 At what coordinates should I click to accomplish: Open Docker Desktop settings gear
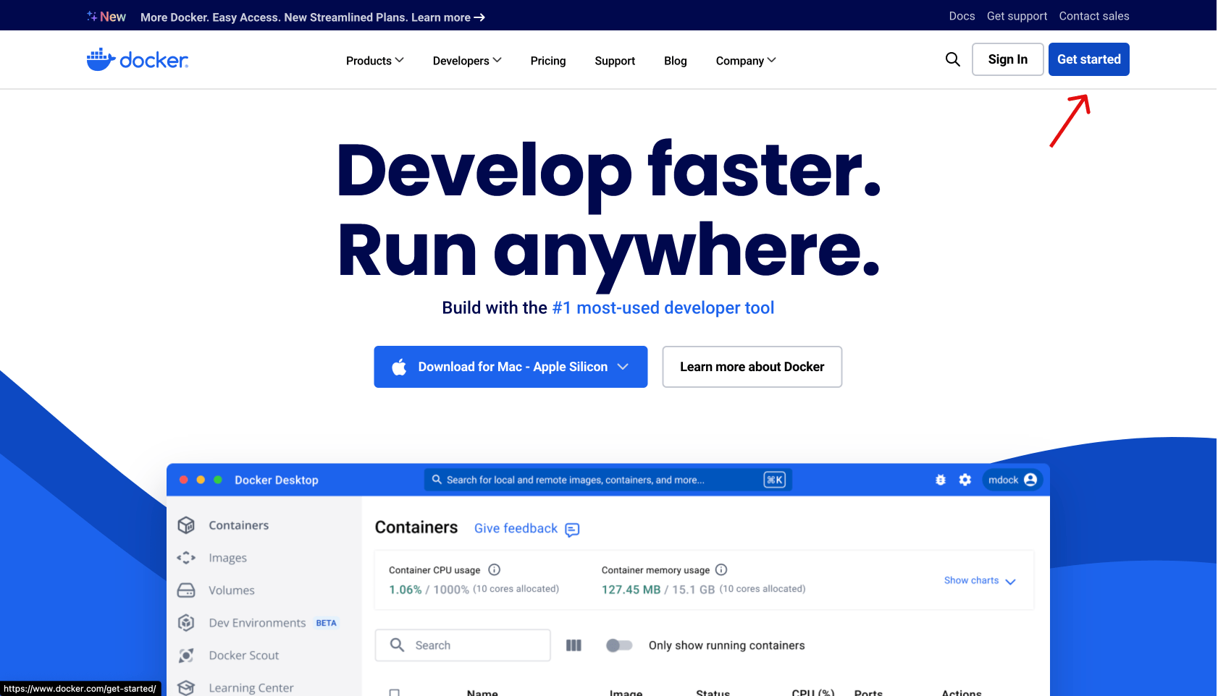[x=965, y=479]
